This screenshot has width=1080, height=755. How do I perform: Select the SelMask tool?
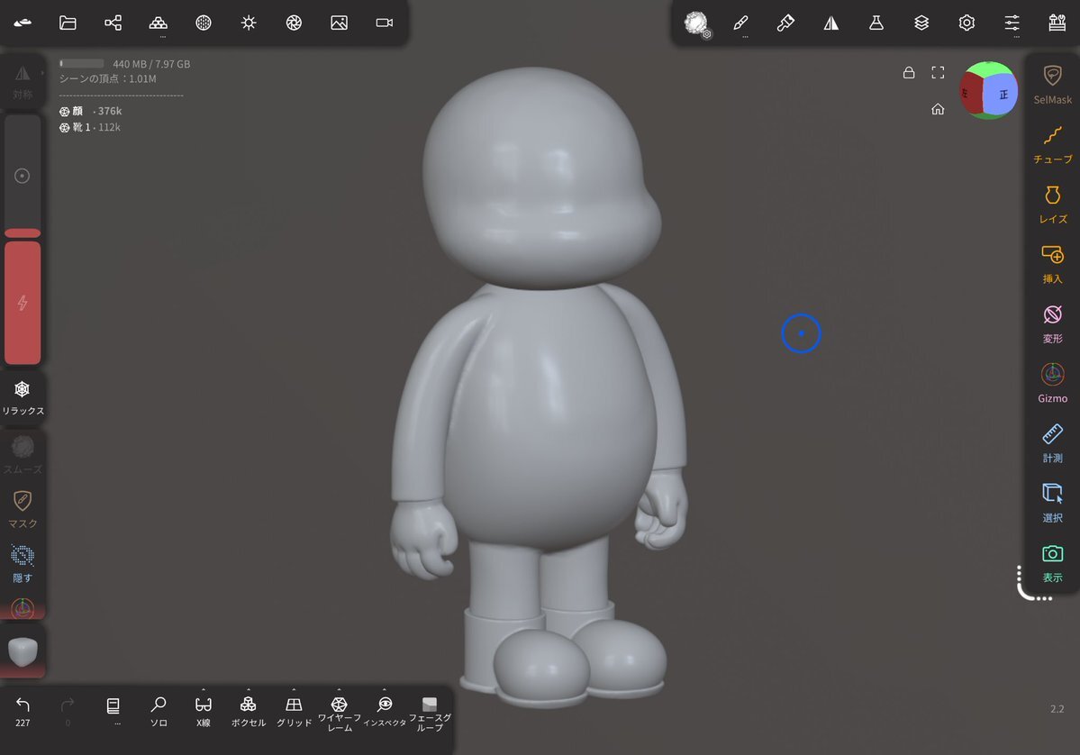(1052, 84)
